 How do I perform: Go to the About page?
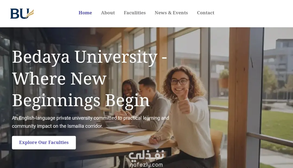point(108,13)
